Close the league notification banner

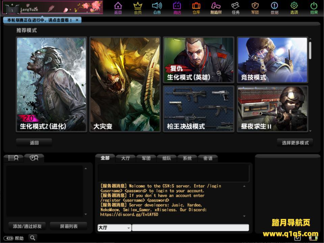[x=77, y=20]
